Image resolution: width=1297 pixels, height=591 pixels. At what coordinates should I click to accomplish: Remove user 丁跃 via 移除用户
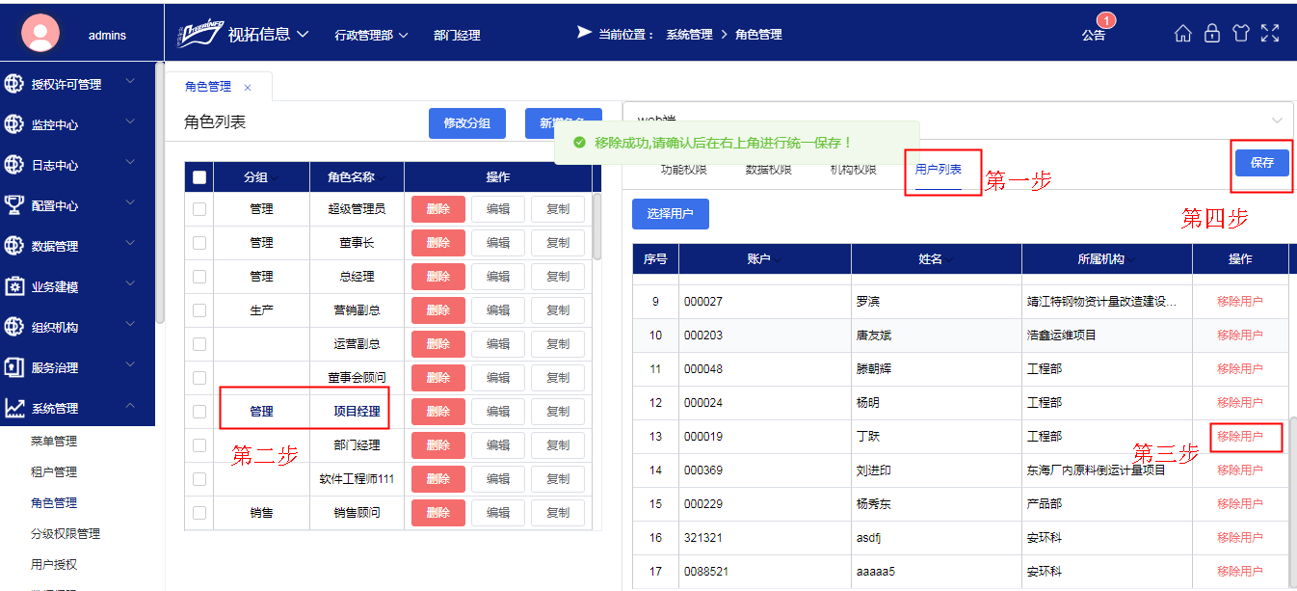coord(1240,437)
